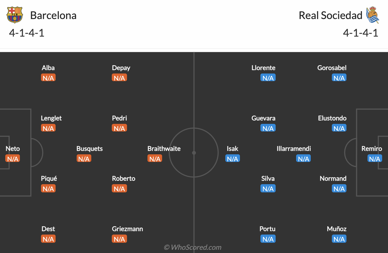The image size is (388, 253).
Task: Click the Piqué player name
Action: 49,179
